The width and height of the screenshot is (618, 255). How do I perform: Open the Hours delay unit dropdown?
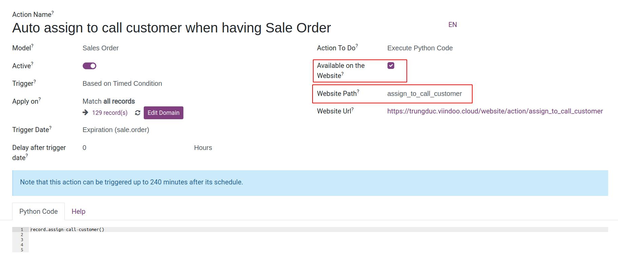click(x=203, y=148)
